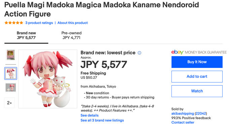Expand more images with 2+ button
232x125 pixels.
point(9,103)
